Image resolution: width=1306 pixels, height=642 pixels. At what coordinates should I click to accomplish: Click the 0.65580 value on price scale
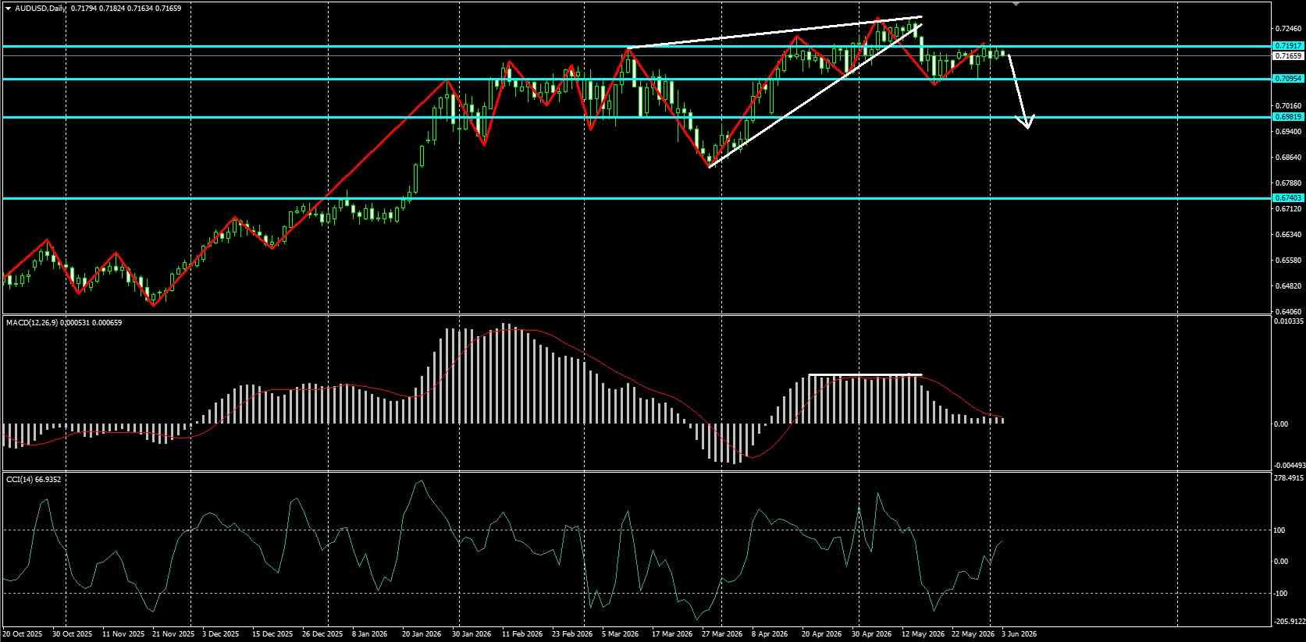click(1288, 261)
